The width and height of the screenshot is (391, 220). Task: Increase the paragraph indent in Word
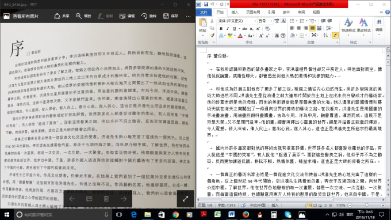pyautogui.click(x=329, y=21)
